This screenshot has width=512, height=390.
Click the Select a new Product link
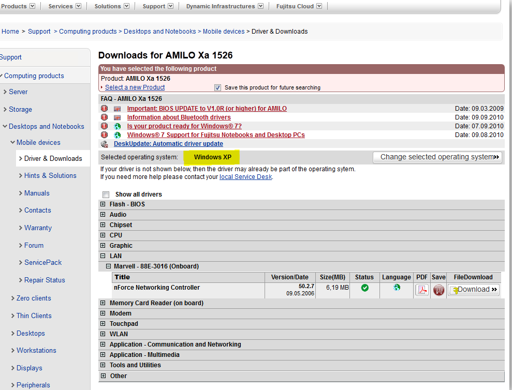tap(135, 87)
